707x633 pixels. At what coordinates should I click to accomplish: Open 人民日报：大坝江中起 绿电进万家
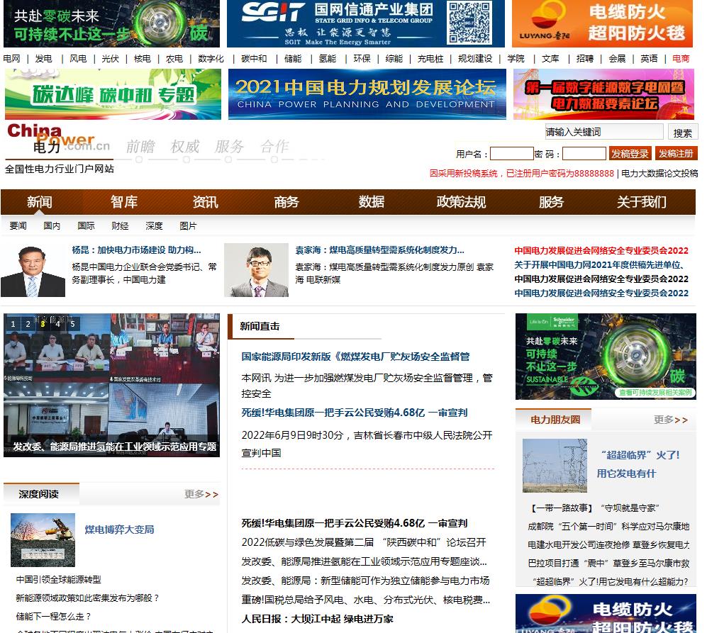[317, 619]
